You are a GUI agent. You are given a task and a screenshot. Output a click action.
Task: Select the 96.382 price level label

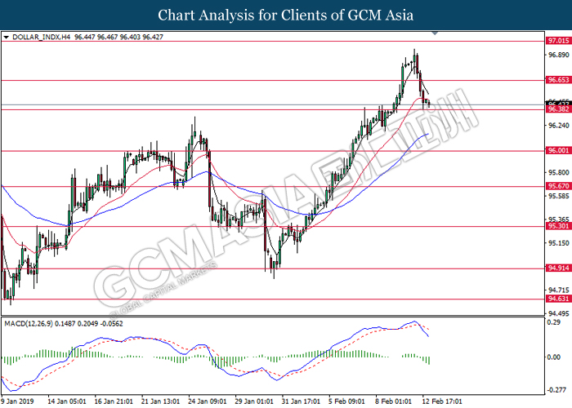558,109
